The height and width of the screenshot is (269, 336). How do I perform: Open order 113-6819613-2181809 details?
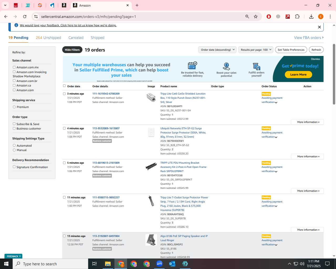106,163
